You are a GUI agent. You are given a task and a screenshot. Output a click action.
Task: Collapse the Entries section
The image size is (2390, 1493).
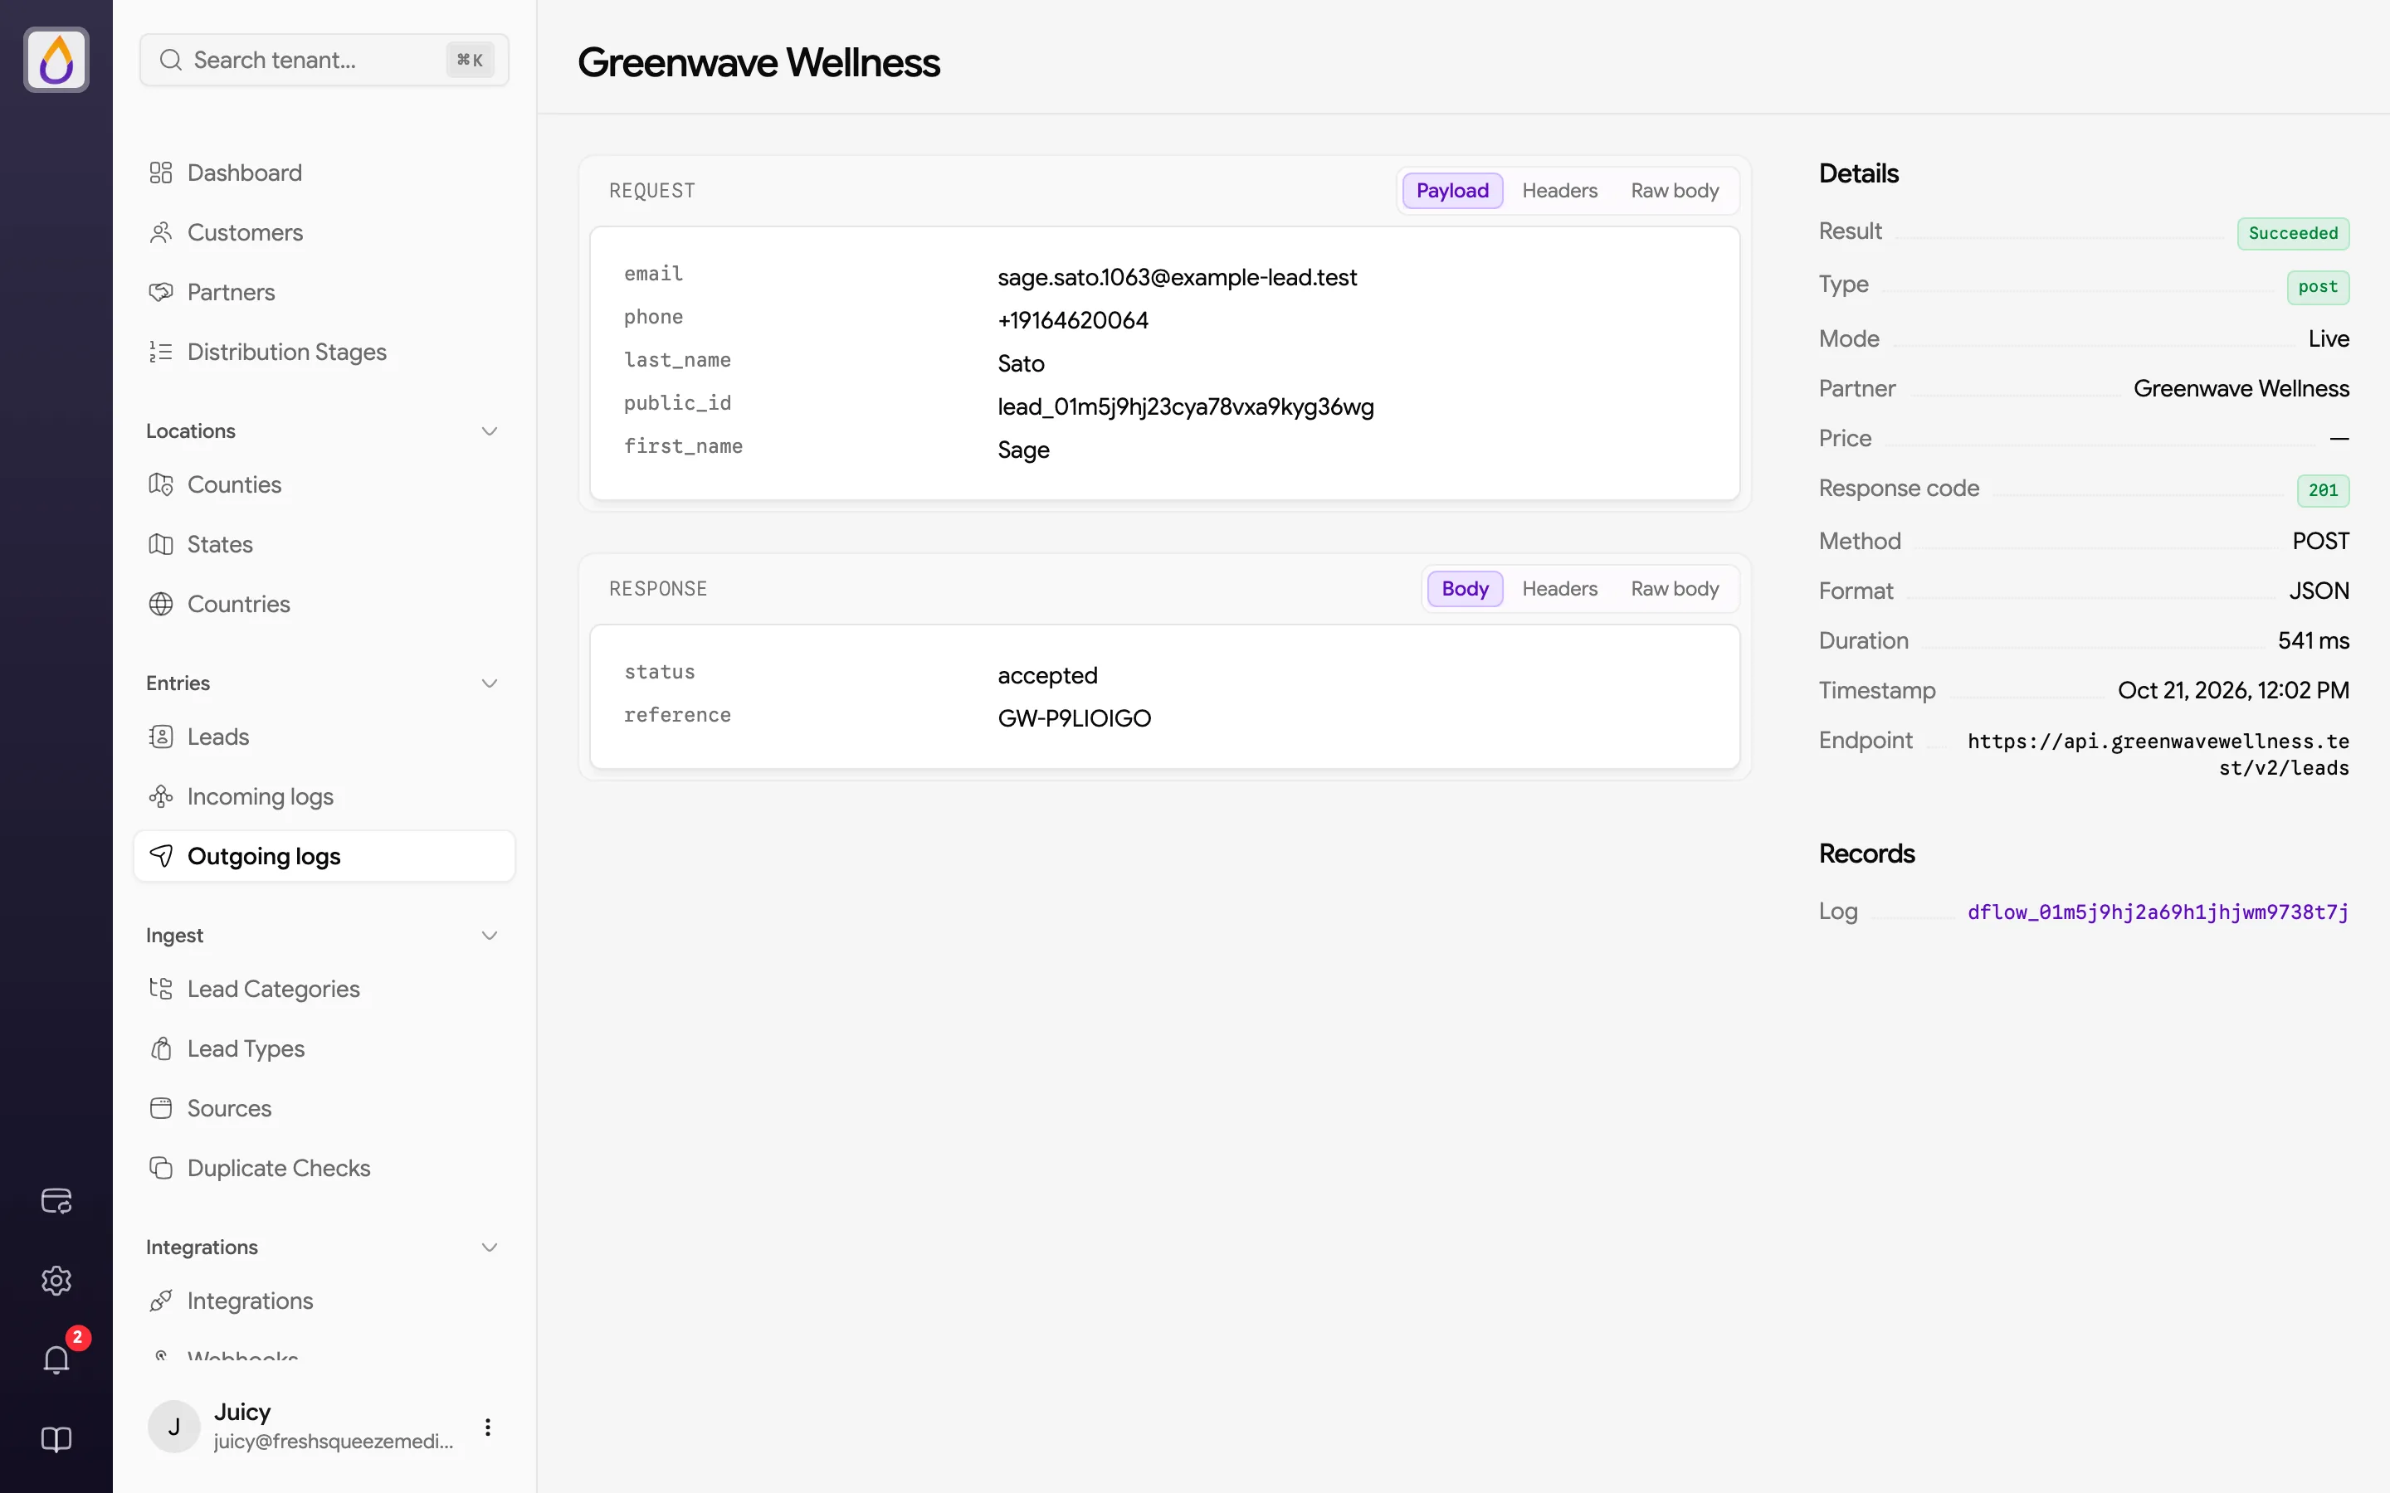coord(489,683)
